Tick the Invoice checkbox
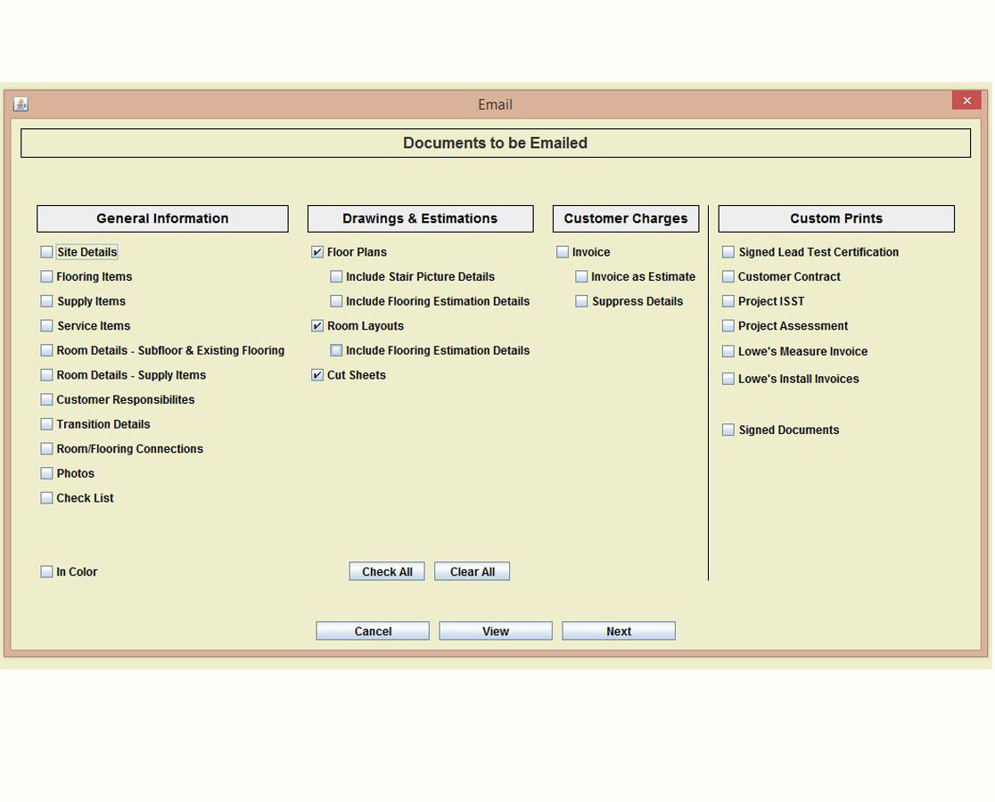995x802 pixels. pos(563,252)
